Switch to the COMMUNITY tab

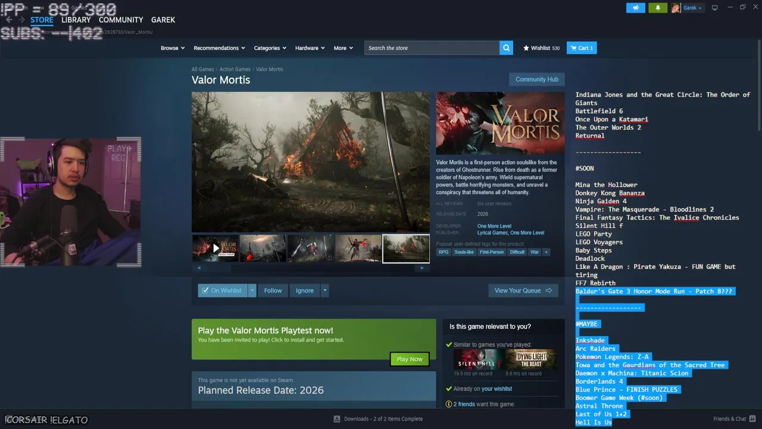click(121, 20)
